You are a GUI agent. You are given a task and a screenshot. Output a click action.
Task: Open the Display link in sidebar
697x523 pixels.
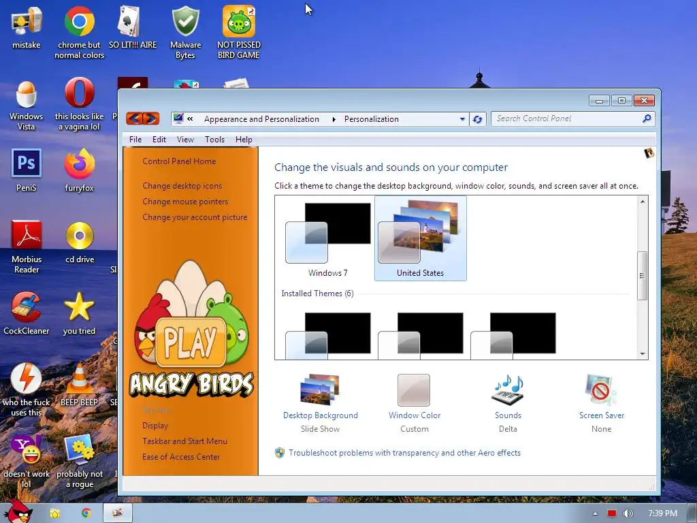pyautogui.click(x=155, y=426)
